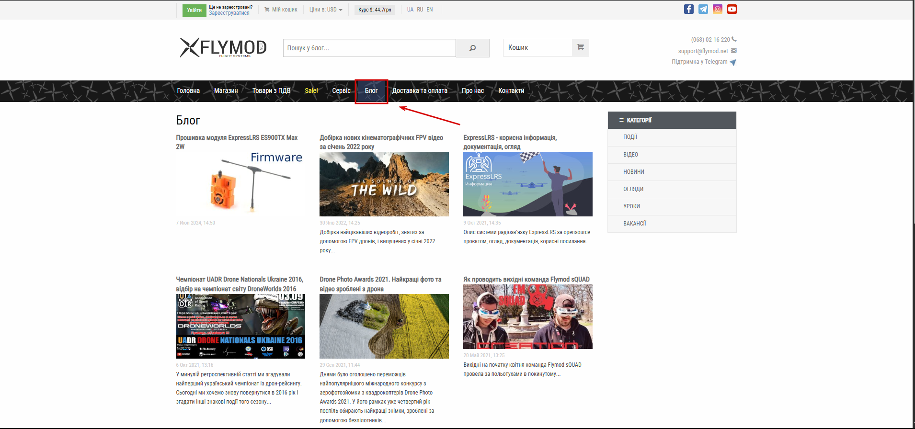Open Магазин in the navigation bar
This screenshot has height=429, width=915.
[x=226, y=90]
